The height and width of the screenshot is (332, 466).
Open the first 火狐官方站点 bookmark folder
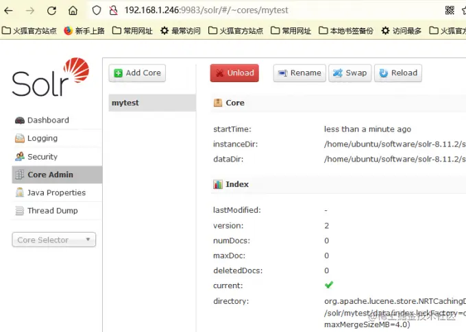(x=29, y=31)
